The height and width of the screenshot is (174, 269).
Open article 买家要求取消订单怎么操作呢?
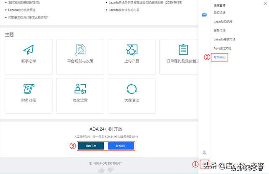28,17
